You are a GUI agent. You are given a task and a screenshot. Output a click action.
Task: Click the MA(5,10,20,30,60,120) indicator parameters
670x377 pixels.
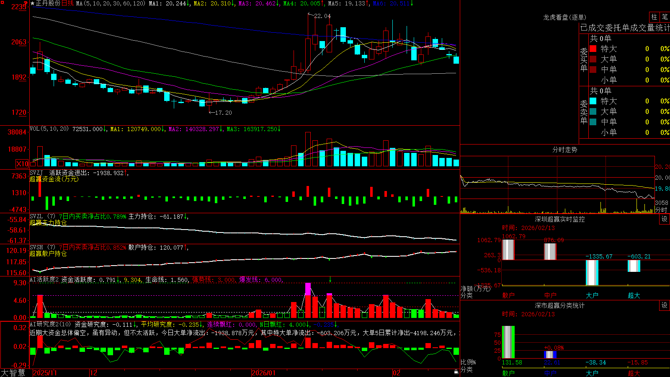click(x=111, y=3)
